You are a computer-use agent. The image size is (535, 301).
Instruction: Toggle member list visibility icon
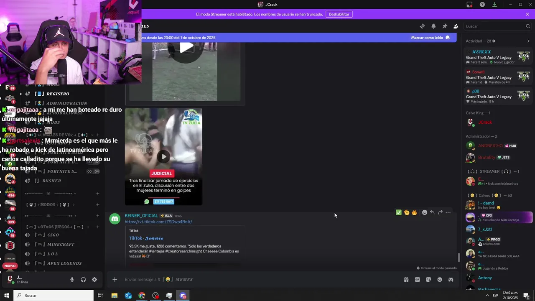coord(456,26)
